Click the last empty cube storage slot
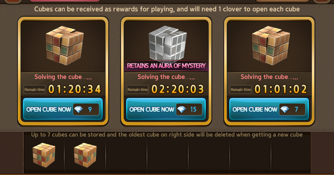The image size is (334, 175). click(x=291, y=154)
